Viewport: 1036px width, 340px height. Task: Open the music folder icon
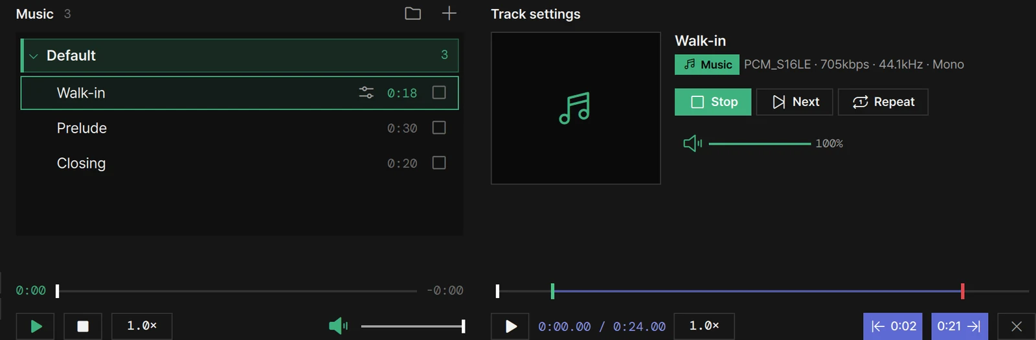pyautogui.click(x=412, y=14)
